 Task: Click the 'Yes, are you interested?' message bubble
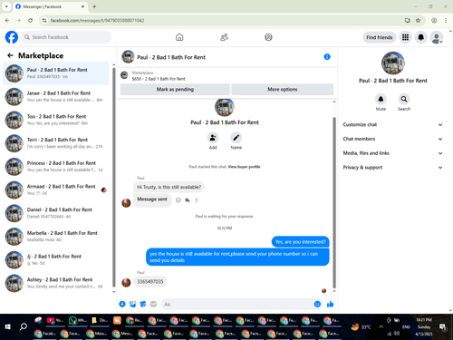[301, 242]
